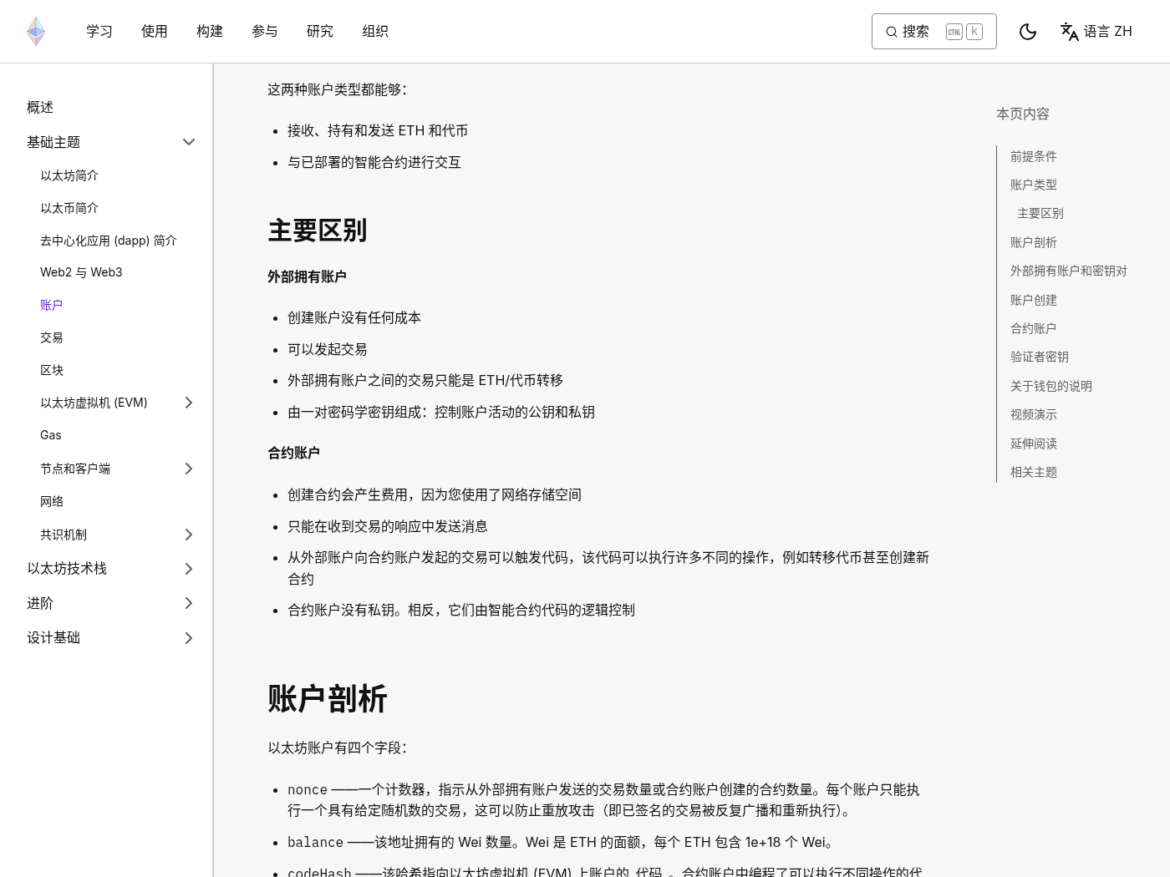Screen dimensions: 1170x877
Task: Jump to 合约账户 in page contents
Action: [x=1034, y=328]
